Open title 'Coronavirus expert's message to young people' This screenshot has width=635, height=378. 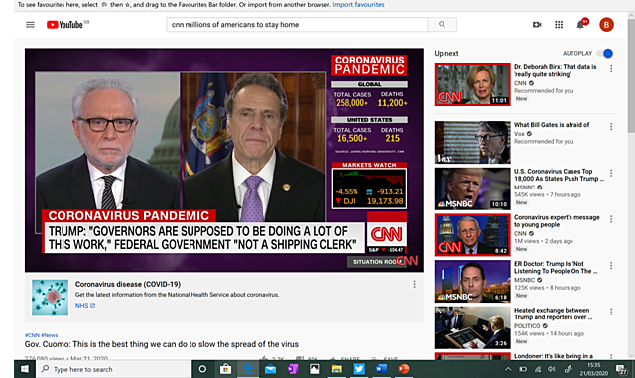[x=557, y=221]
